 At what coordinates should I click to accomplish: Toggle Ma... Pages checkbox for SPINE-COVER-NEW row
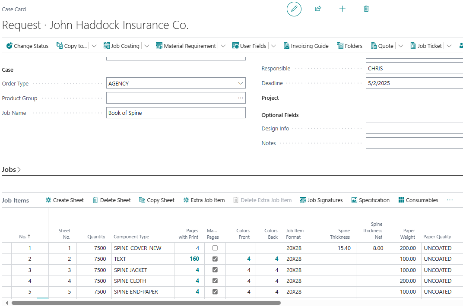click(215, 248)
